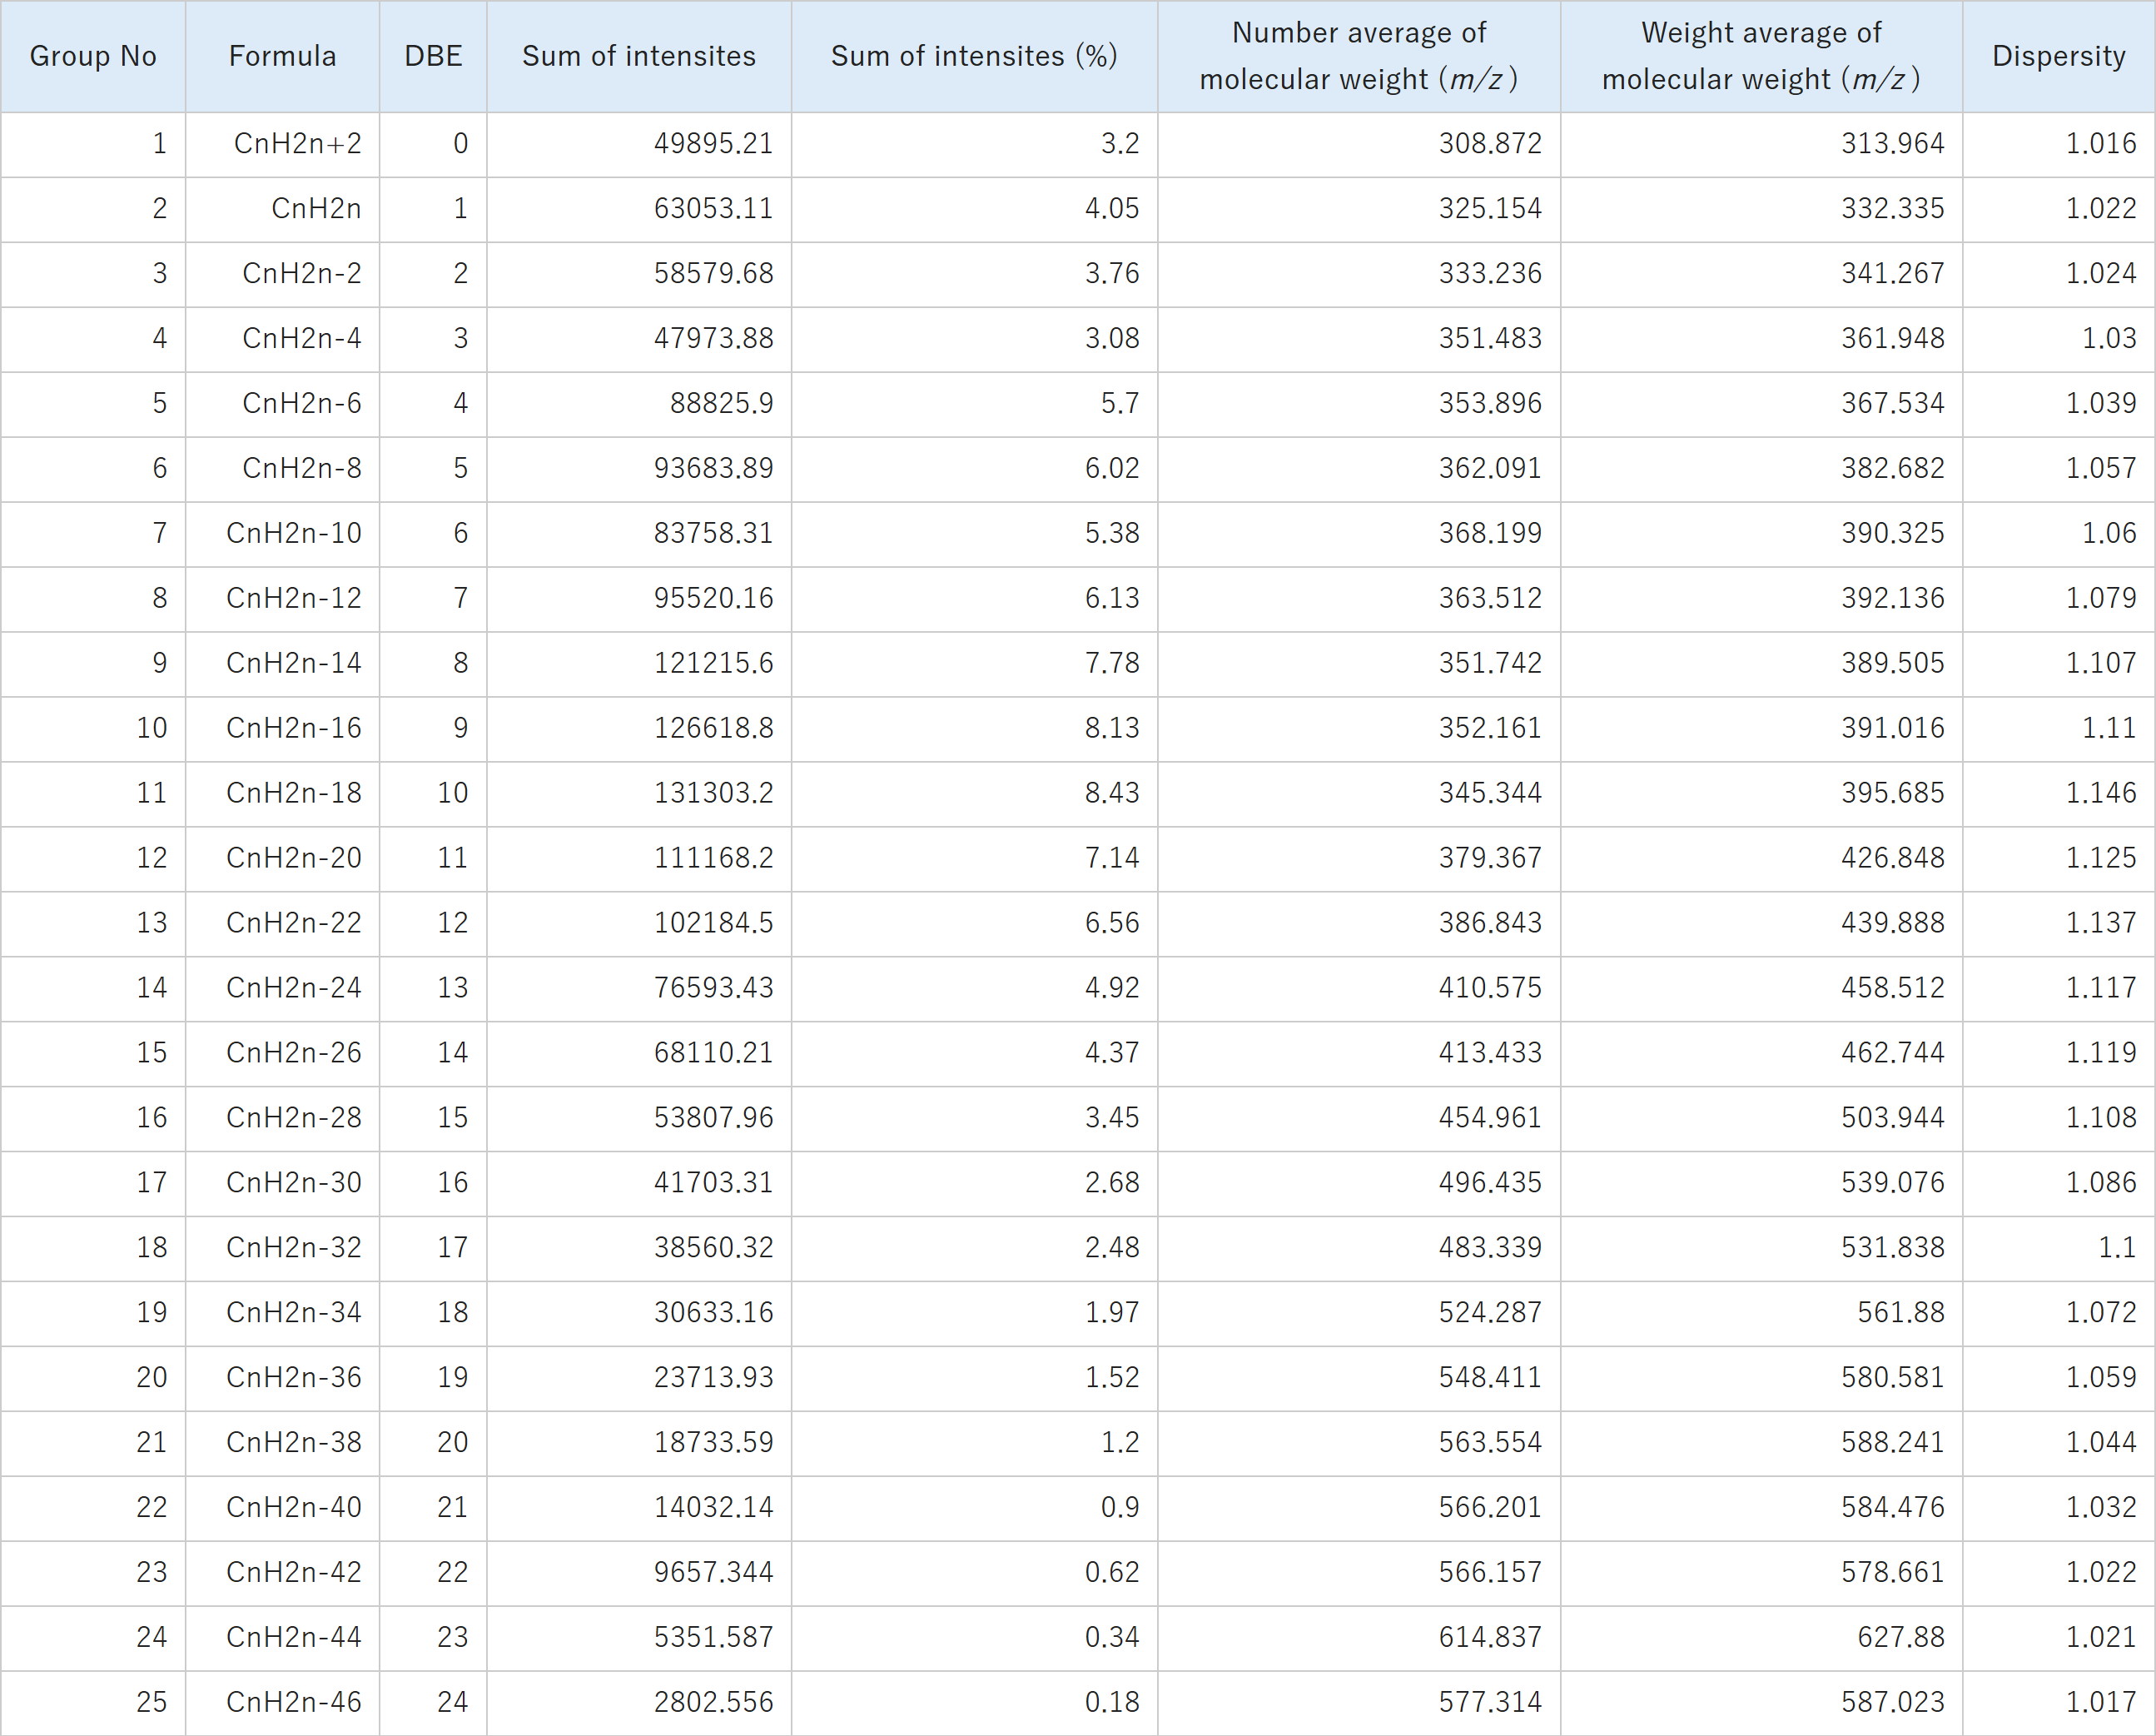Image resolution: width=2156 pixels, height=1736 pixels.
Task: Select the CnH2n-18 formula cell
Action: (283, 793)
